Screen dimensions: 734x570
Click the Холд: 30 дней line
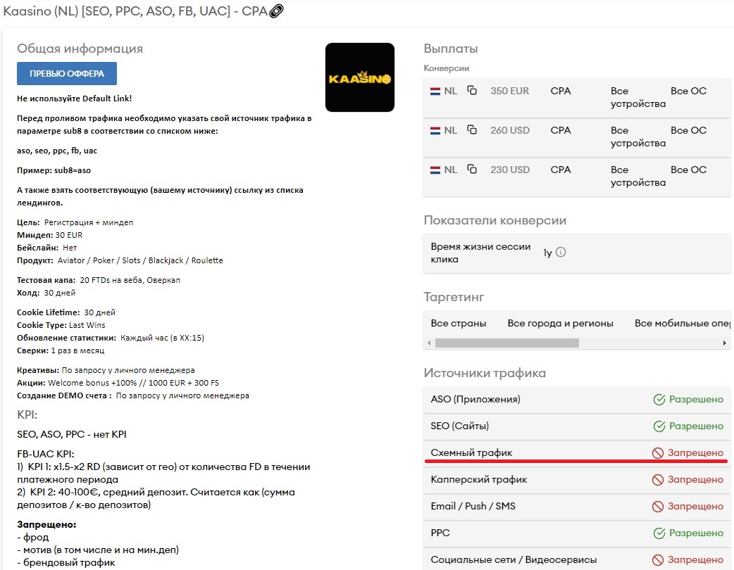click(x=46, y=293)
